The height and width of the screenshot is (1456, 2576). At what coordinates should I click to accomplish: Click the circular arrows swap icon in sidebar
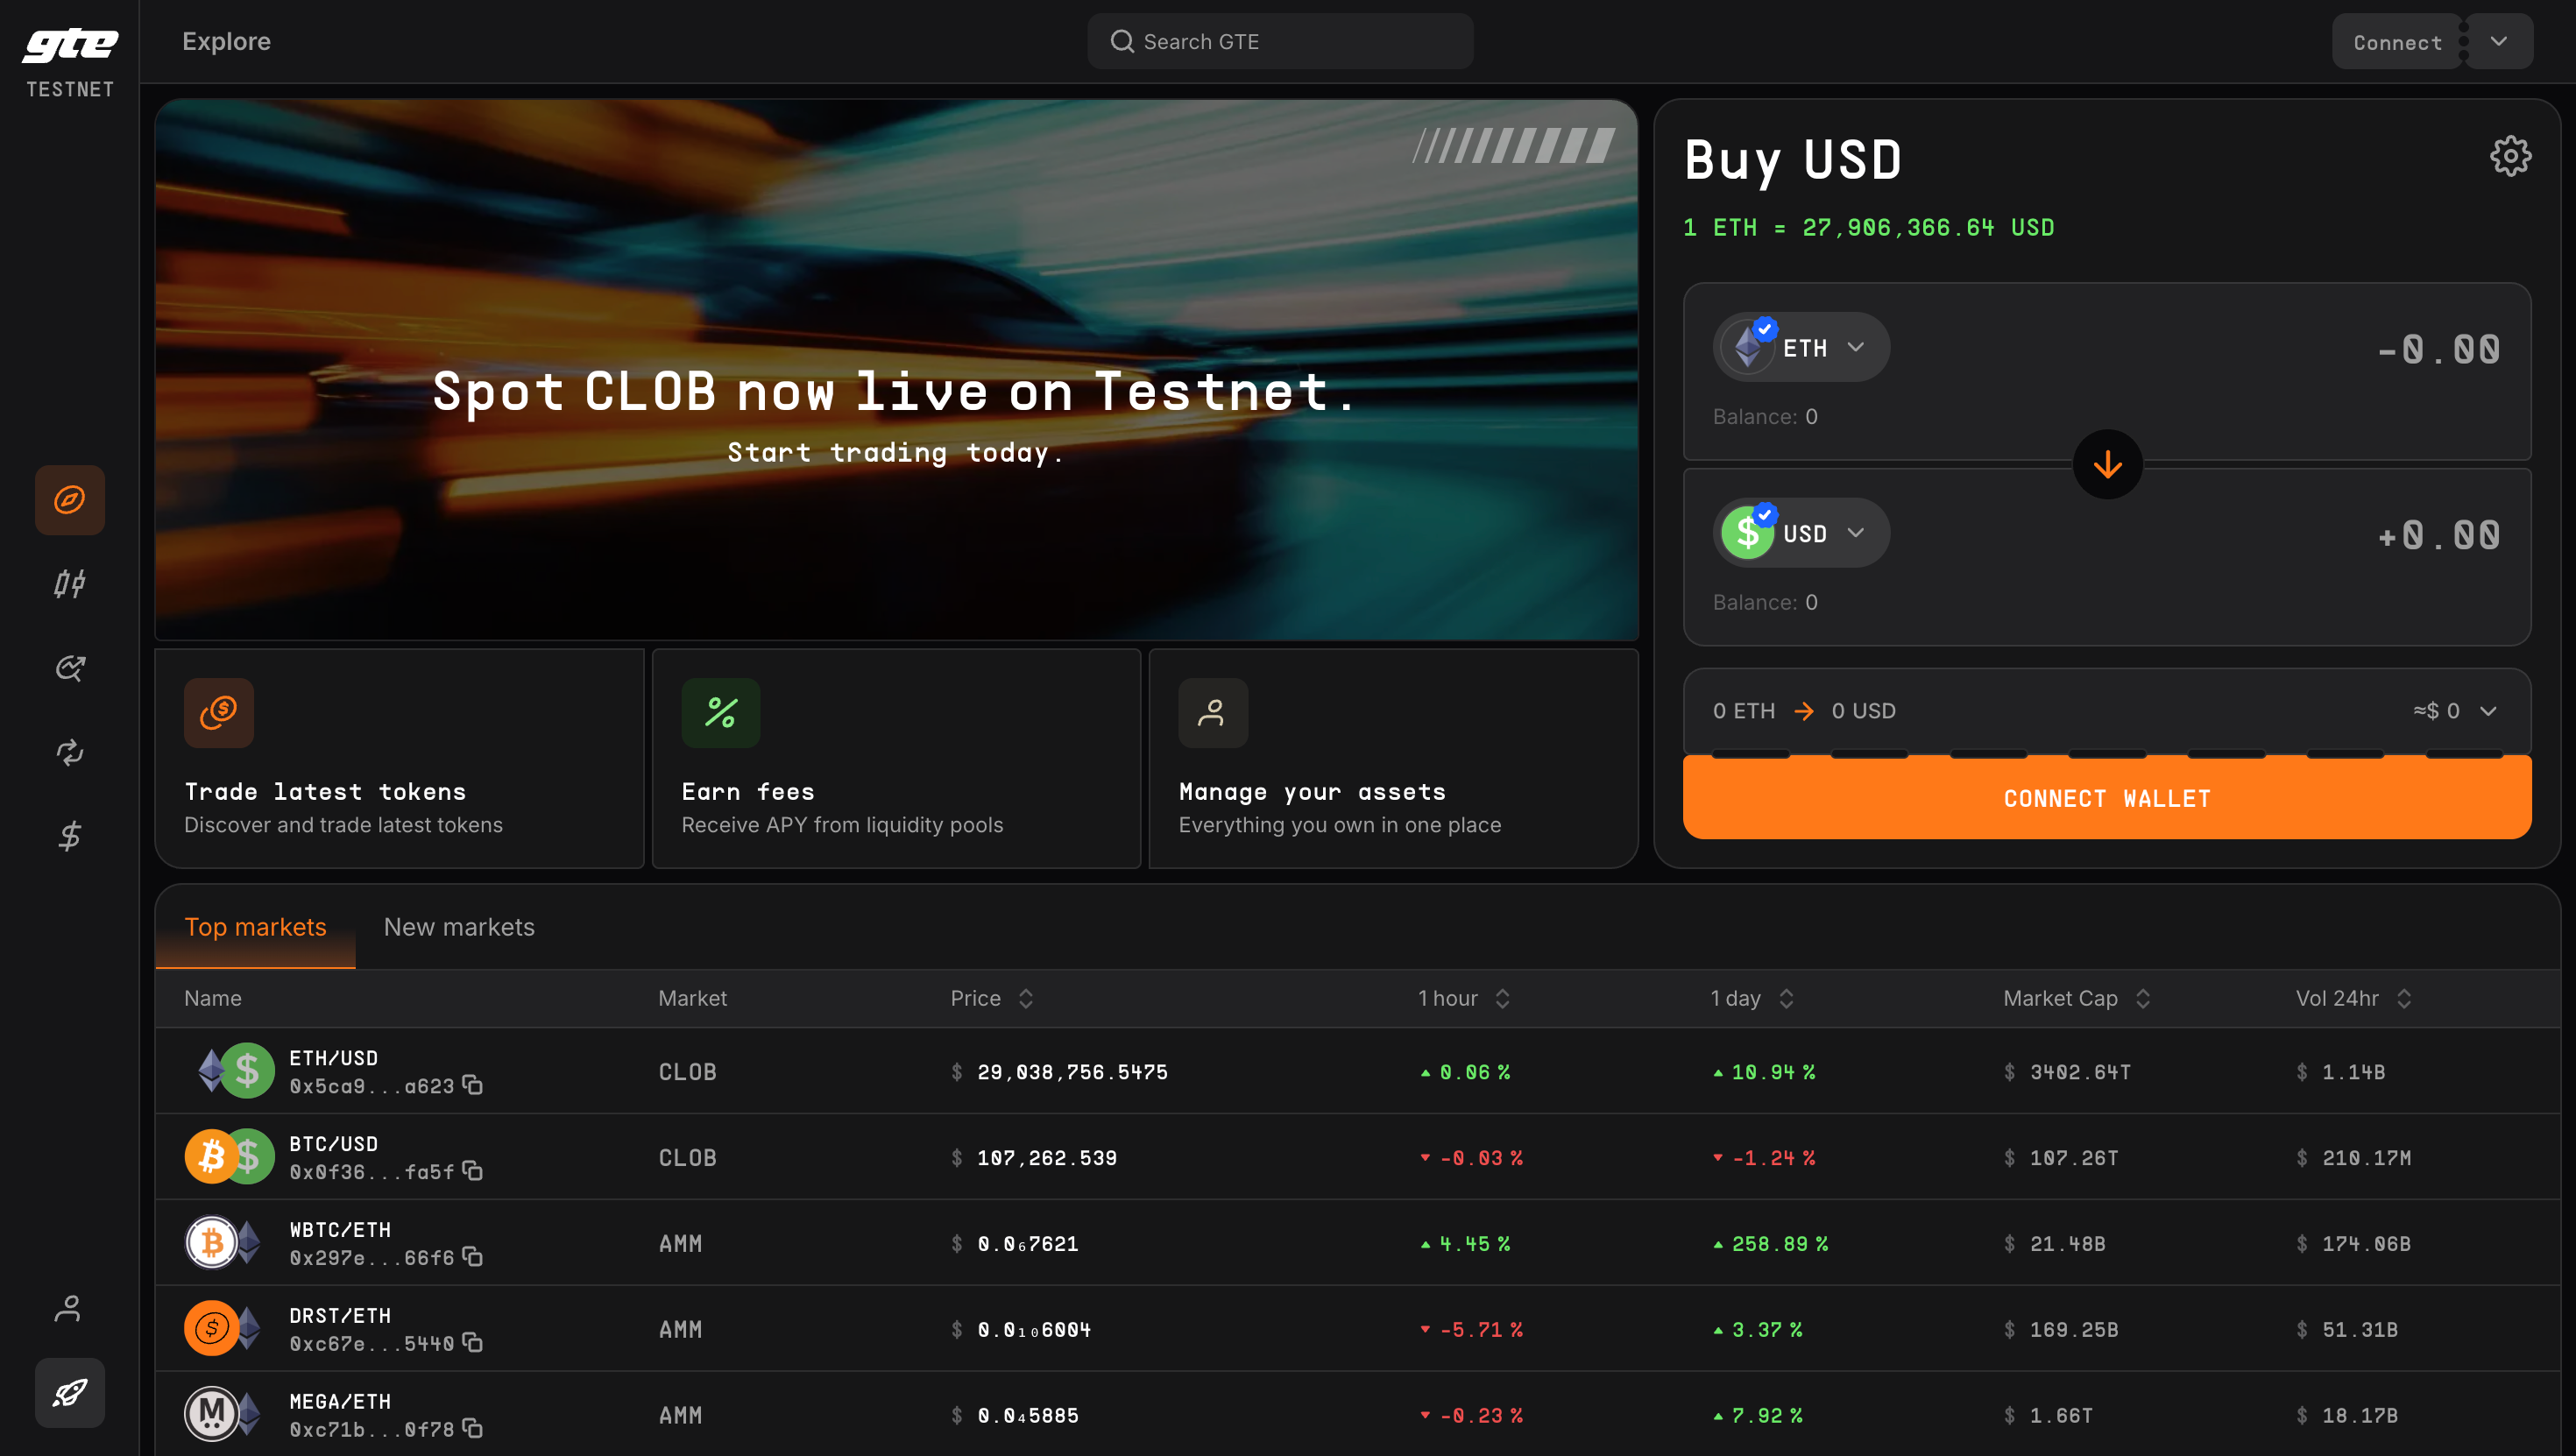click(x=69, y=751)
